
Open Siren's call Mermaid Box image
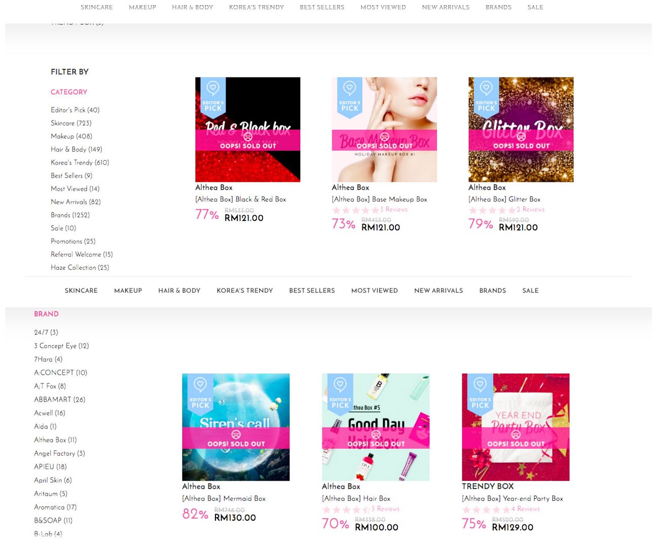tap(236, 427)
